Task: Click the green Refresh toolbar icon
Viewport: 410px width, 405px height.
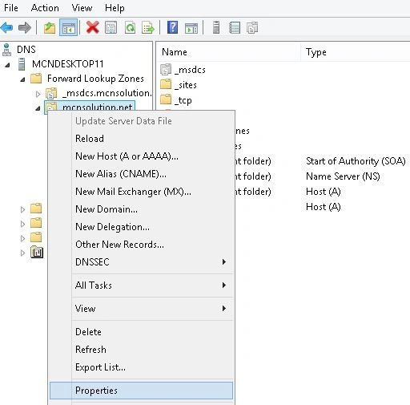Action: 130,27
